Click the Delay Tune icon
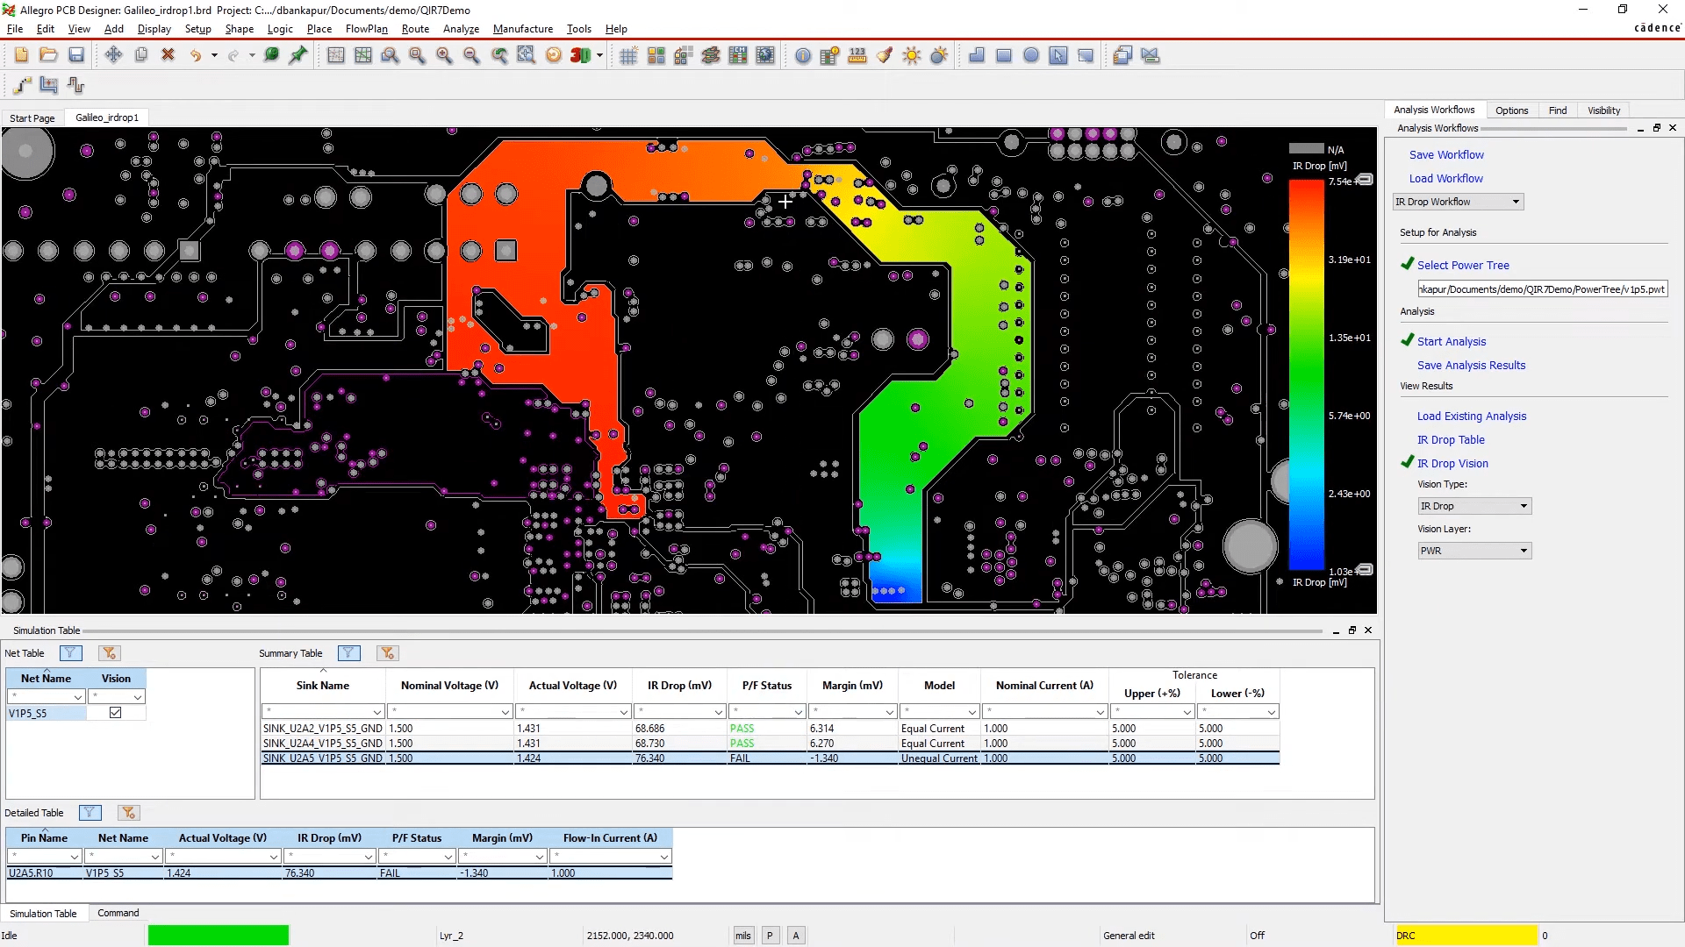Screen dimensions: 1685x947 click(x=76, y=85)
